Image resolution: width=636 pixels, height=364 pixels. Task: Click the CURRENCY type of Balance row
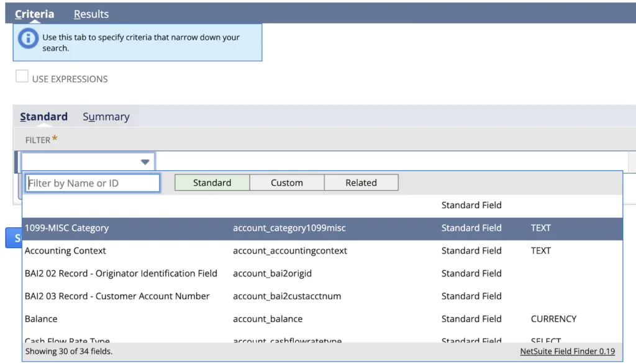(x=553, y=319)
